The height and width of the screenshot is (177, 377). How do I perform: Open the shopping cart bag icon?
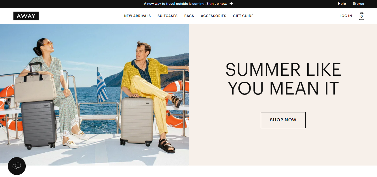tap(362, 16)
